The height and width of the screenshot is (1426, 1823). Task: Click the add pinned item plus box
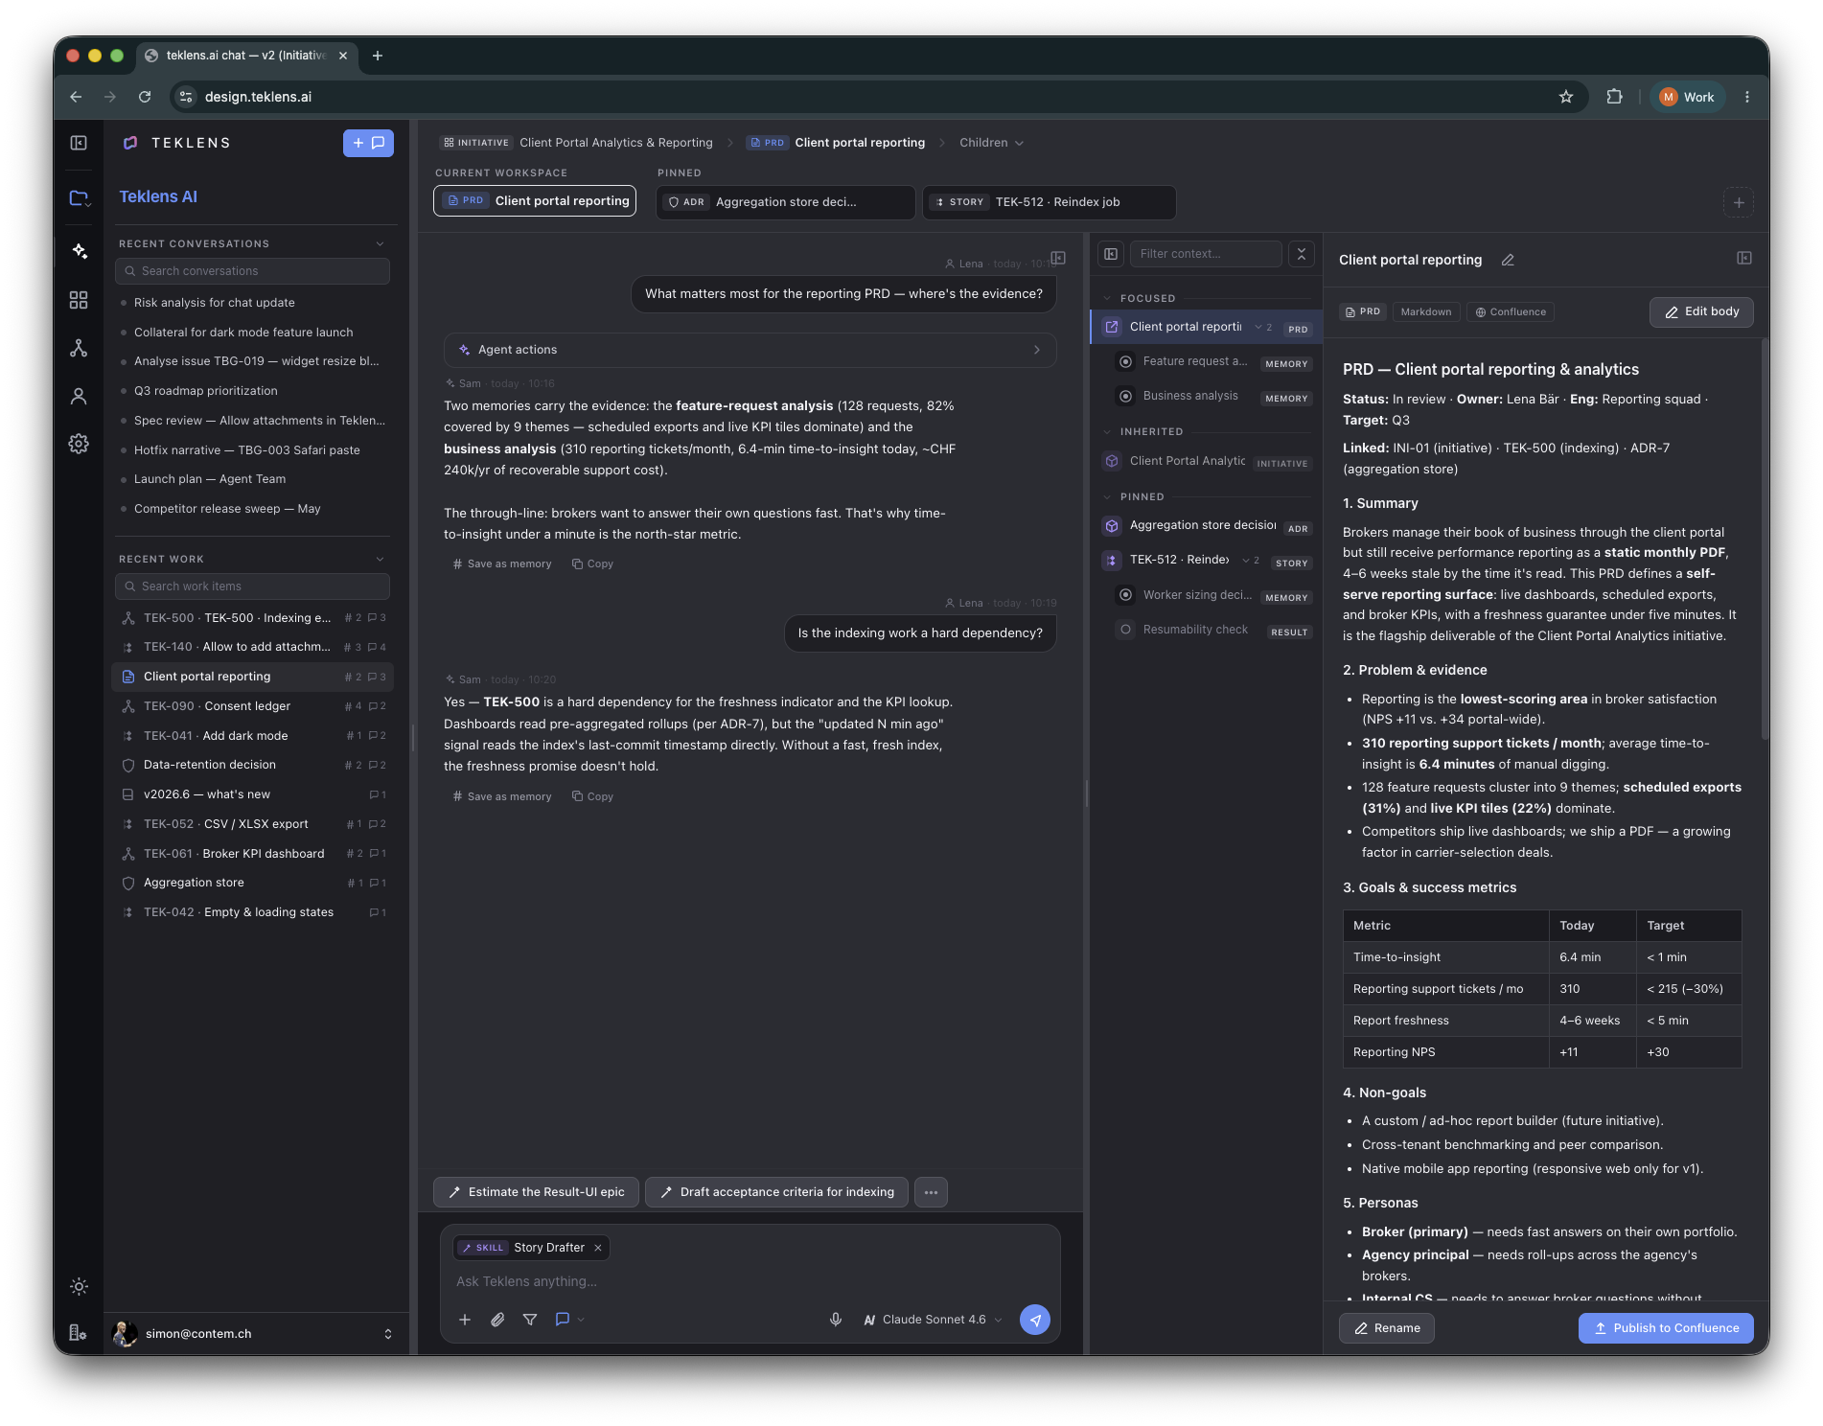(1739, 202)
